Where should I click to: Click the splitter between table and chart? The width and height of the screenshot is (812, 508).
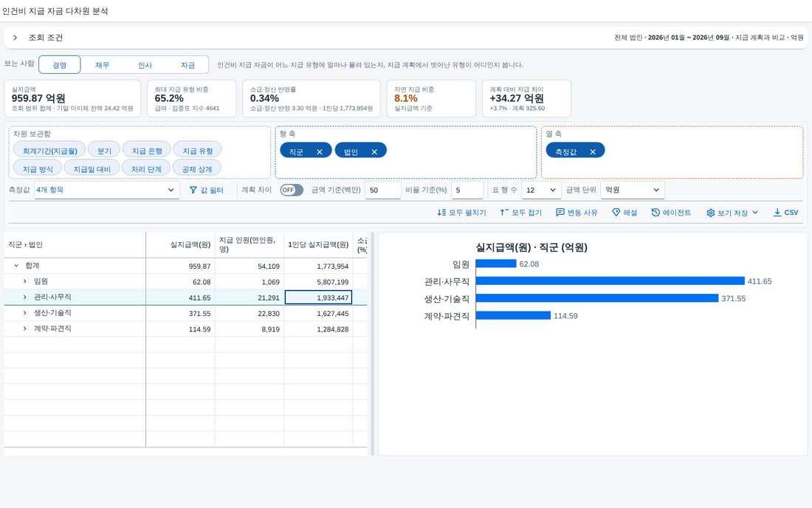click(372, 344)
